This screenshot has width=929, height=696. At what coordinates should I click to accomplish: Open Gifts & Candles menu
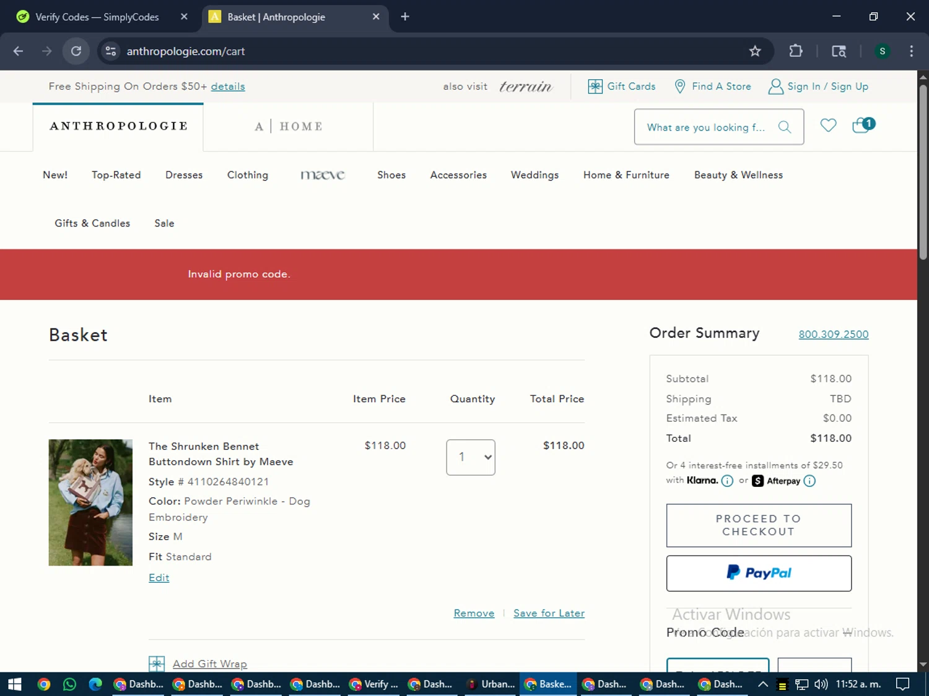[92, 223]
